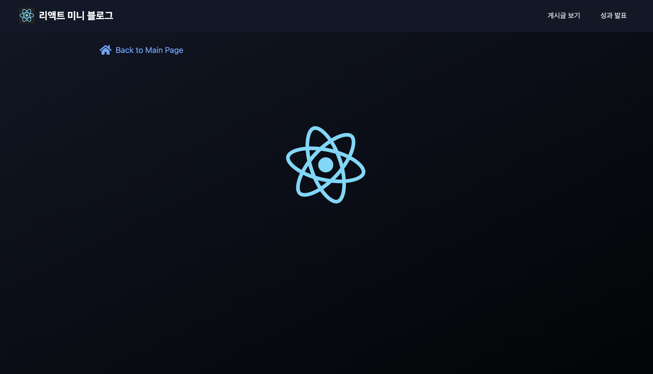Click the center dot of large React logo
The image size is (653, 374).
coord(326,165)
